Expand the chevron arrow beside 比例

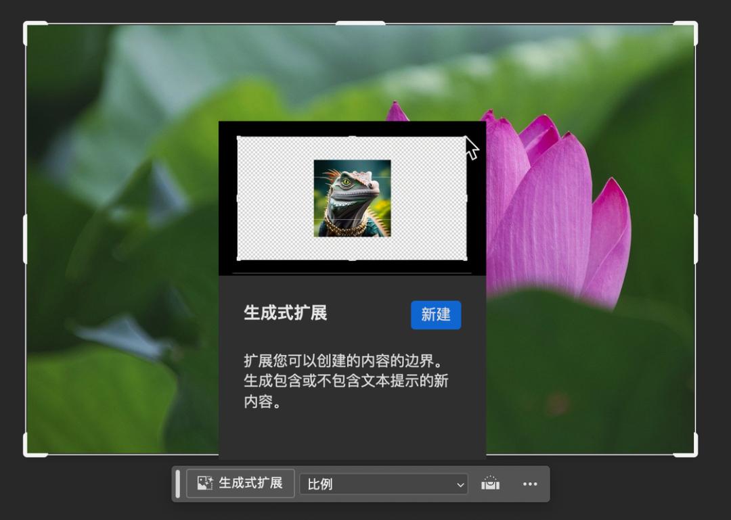pos(460,485)
